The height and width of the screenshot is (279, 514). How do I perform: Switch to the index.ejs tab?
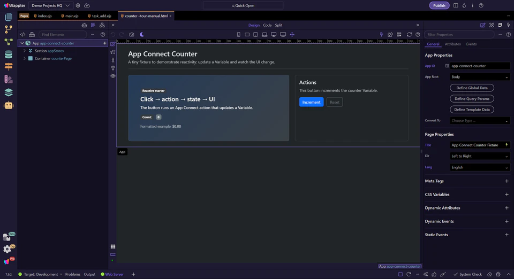pyautogui.click(x=43, y=15)
